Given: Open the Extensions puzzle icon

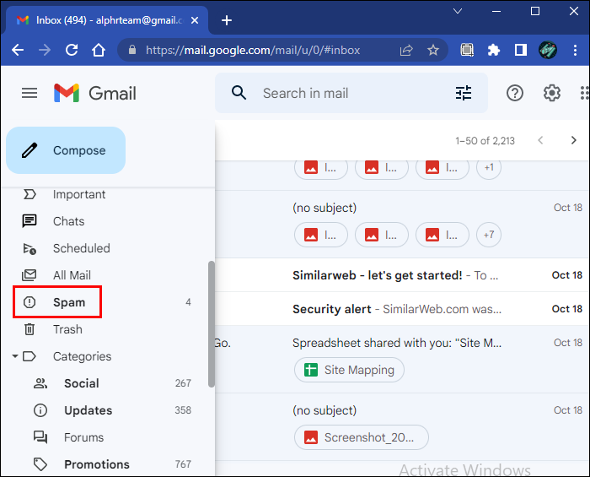Looking at the screenshot, I should click(493, 50).
